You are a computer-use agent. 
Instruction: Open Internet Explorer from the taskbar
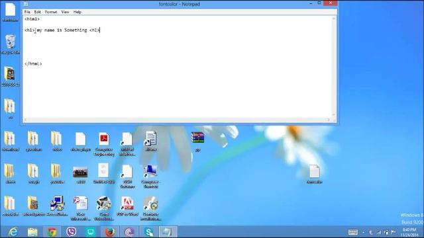coord(13,232)
